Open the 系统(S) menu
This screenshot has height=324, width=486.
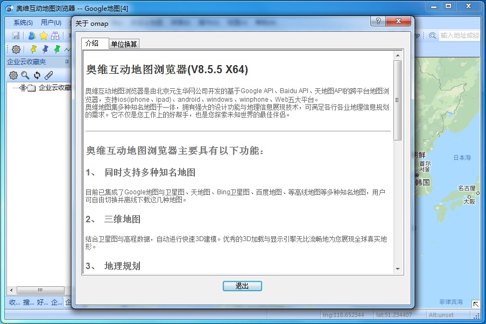(23, 23)
